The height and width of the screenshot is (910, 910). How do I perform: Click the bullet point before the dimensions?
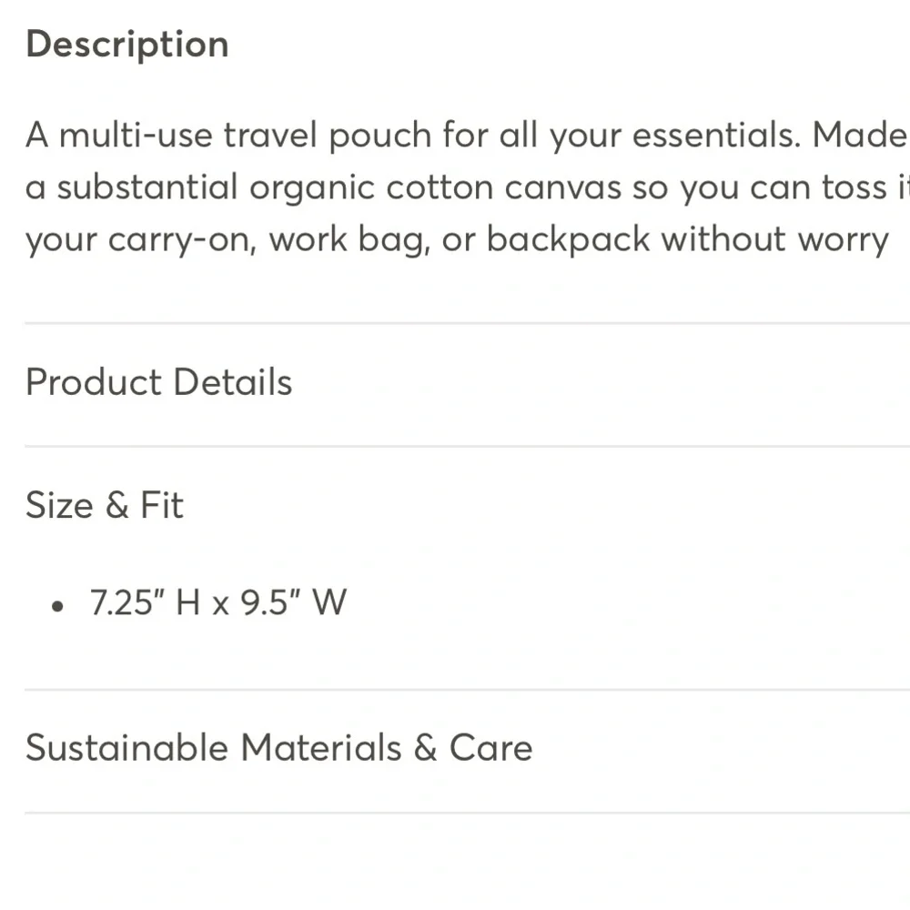tap(57, 606)
